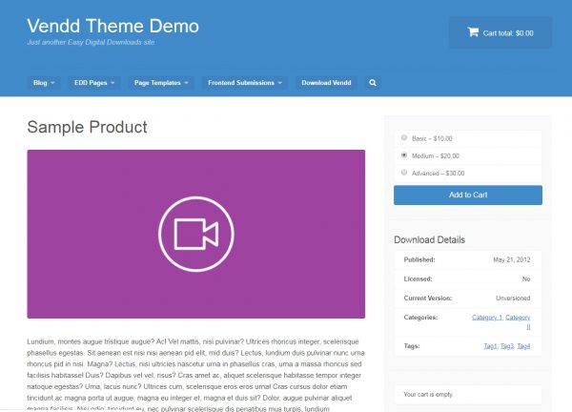Select the Advanced – $30.00 price option

coord(404,173)
